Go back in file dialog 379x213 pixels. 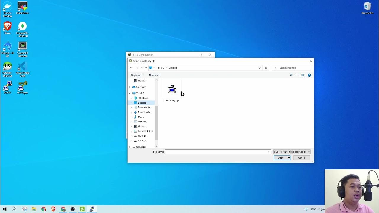[x=131, y=68]
